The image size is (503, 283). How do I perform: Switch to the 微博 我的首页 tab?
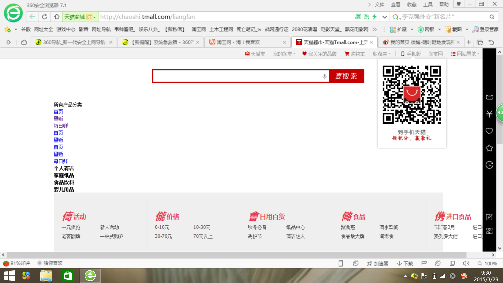420,42
